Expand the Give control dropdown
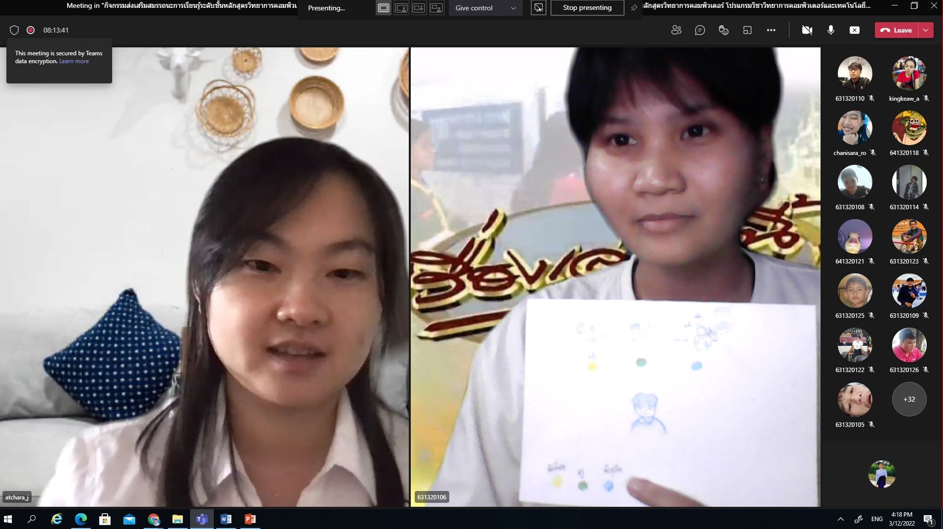The width and height of the screenshot is (943, 529). pos(513,8)
